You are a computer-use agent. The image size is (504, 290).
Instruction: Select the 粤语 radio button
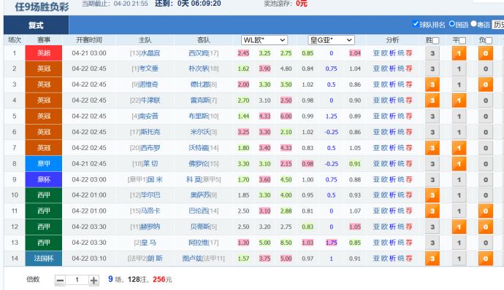click(473, 24)
